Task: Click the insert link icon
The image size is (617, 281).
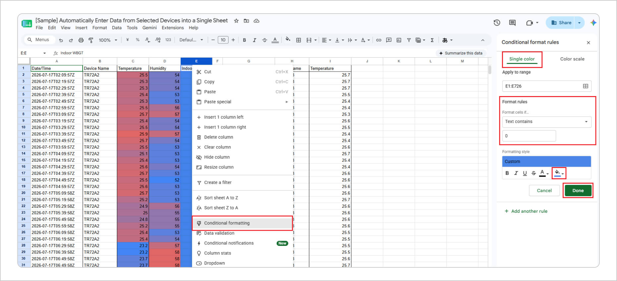Action: tap(378, 40)
